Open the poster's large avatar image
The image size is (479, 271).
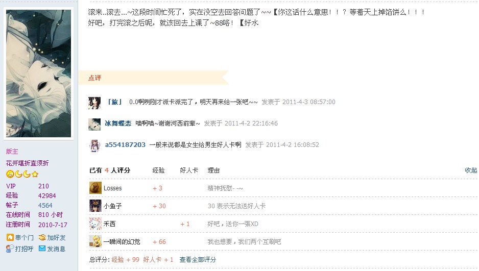pos(38,73)
